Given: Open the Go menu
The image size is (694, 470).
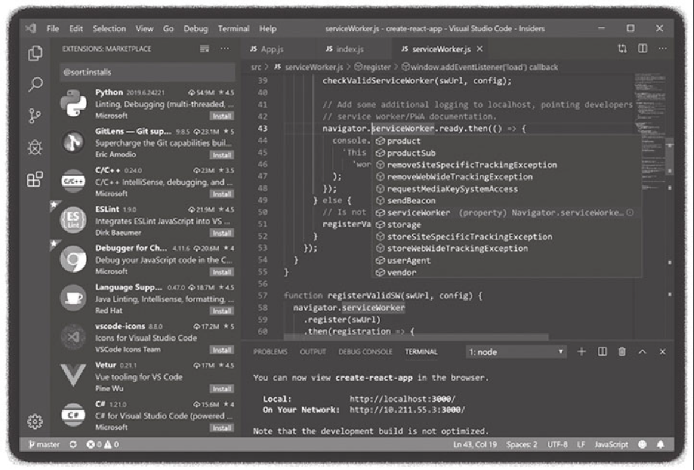Looking at the screenshot, I should pyautogui.click(x=168, y=29).
